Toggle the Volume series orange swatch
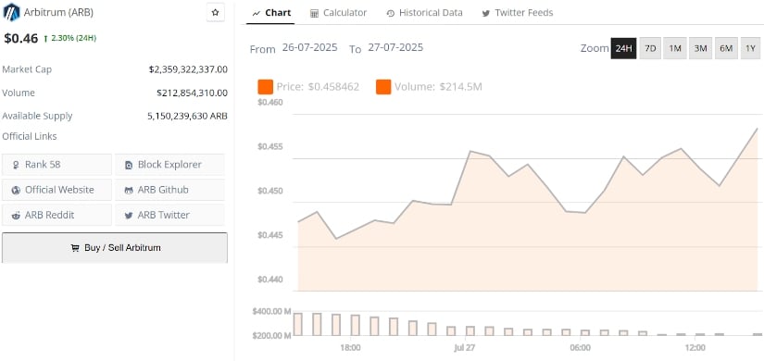Screen dimensions: 764x361 [x=383, y=87]
